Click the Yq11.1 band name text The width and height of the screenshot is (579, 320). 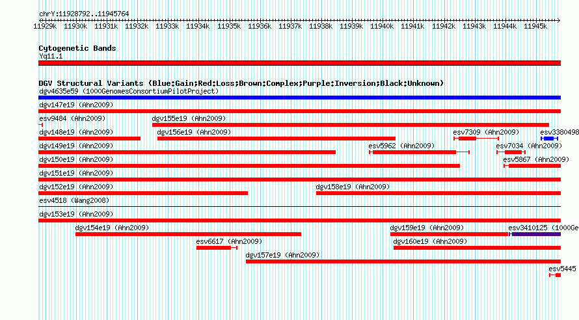pyautogui.click(x=51, y=56)
